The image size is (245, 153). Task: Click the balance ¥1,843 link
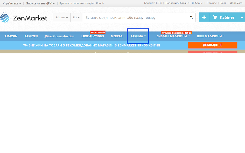point(153,3)
